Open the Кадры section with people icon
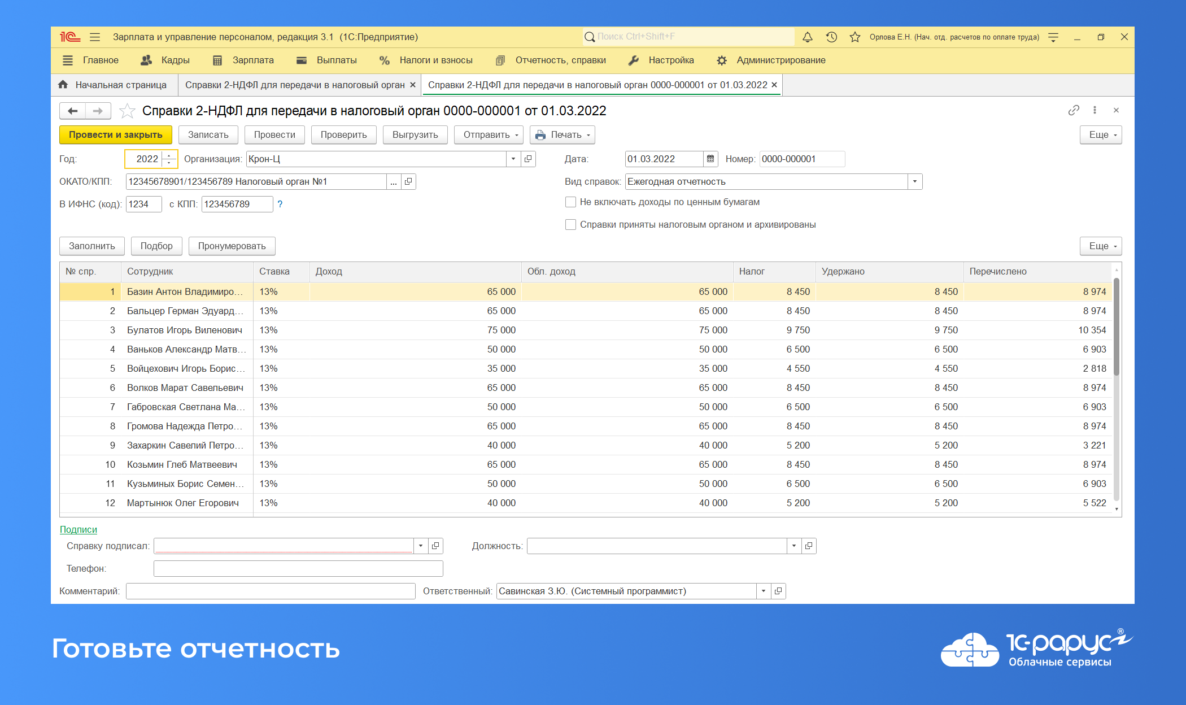Image resolution: width=1186 pixels, height=705 pixels. (146, 60)
